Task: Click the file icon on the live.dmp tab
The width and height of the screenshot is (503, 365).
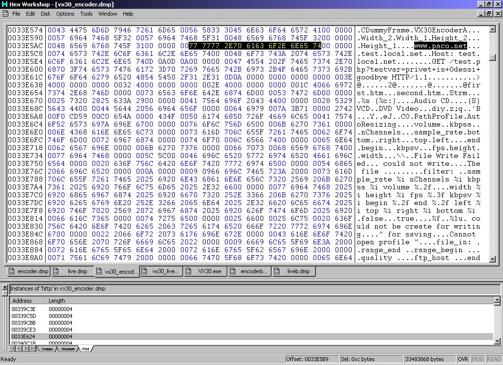Action: point(56,271)
